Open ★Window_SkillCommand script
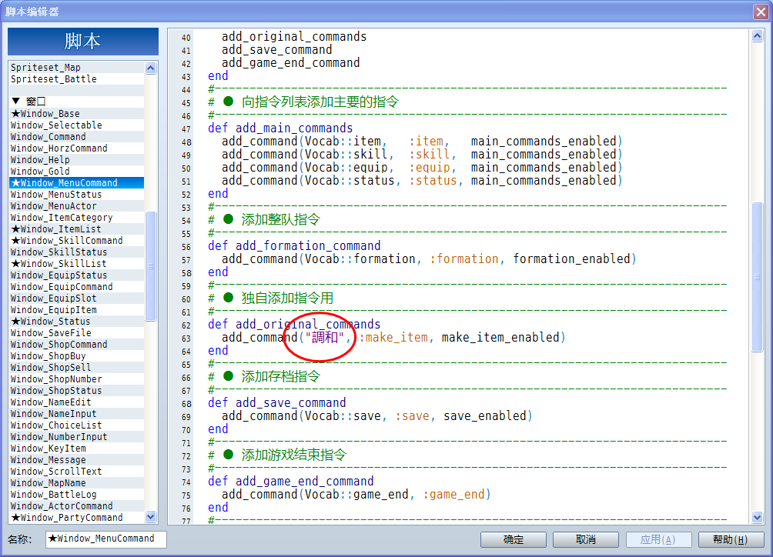This screenshot has height=557, width=773. click(x=77, y=241)
